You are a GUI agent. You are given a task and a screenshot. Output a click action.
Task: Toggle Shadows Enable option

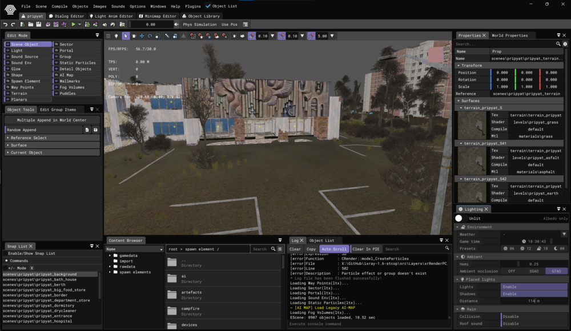(534, 294)
